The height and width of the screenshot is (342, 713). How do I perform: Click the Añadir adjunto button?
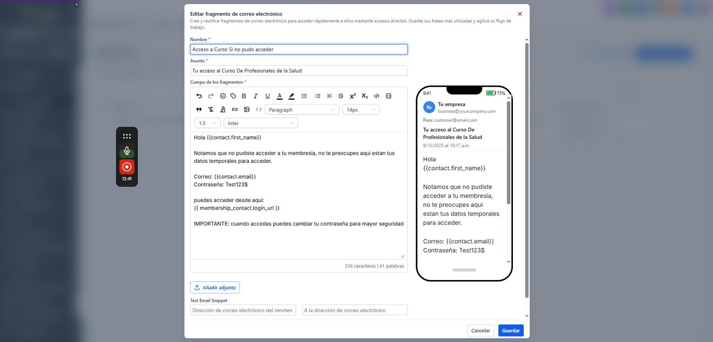(x=215, y=288)
